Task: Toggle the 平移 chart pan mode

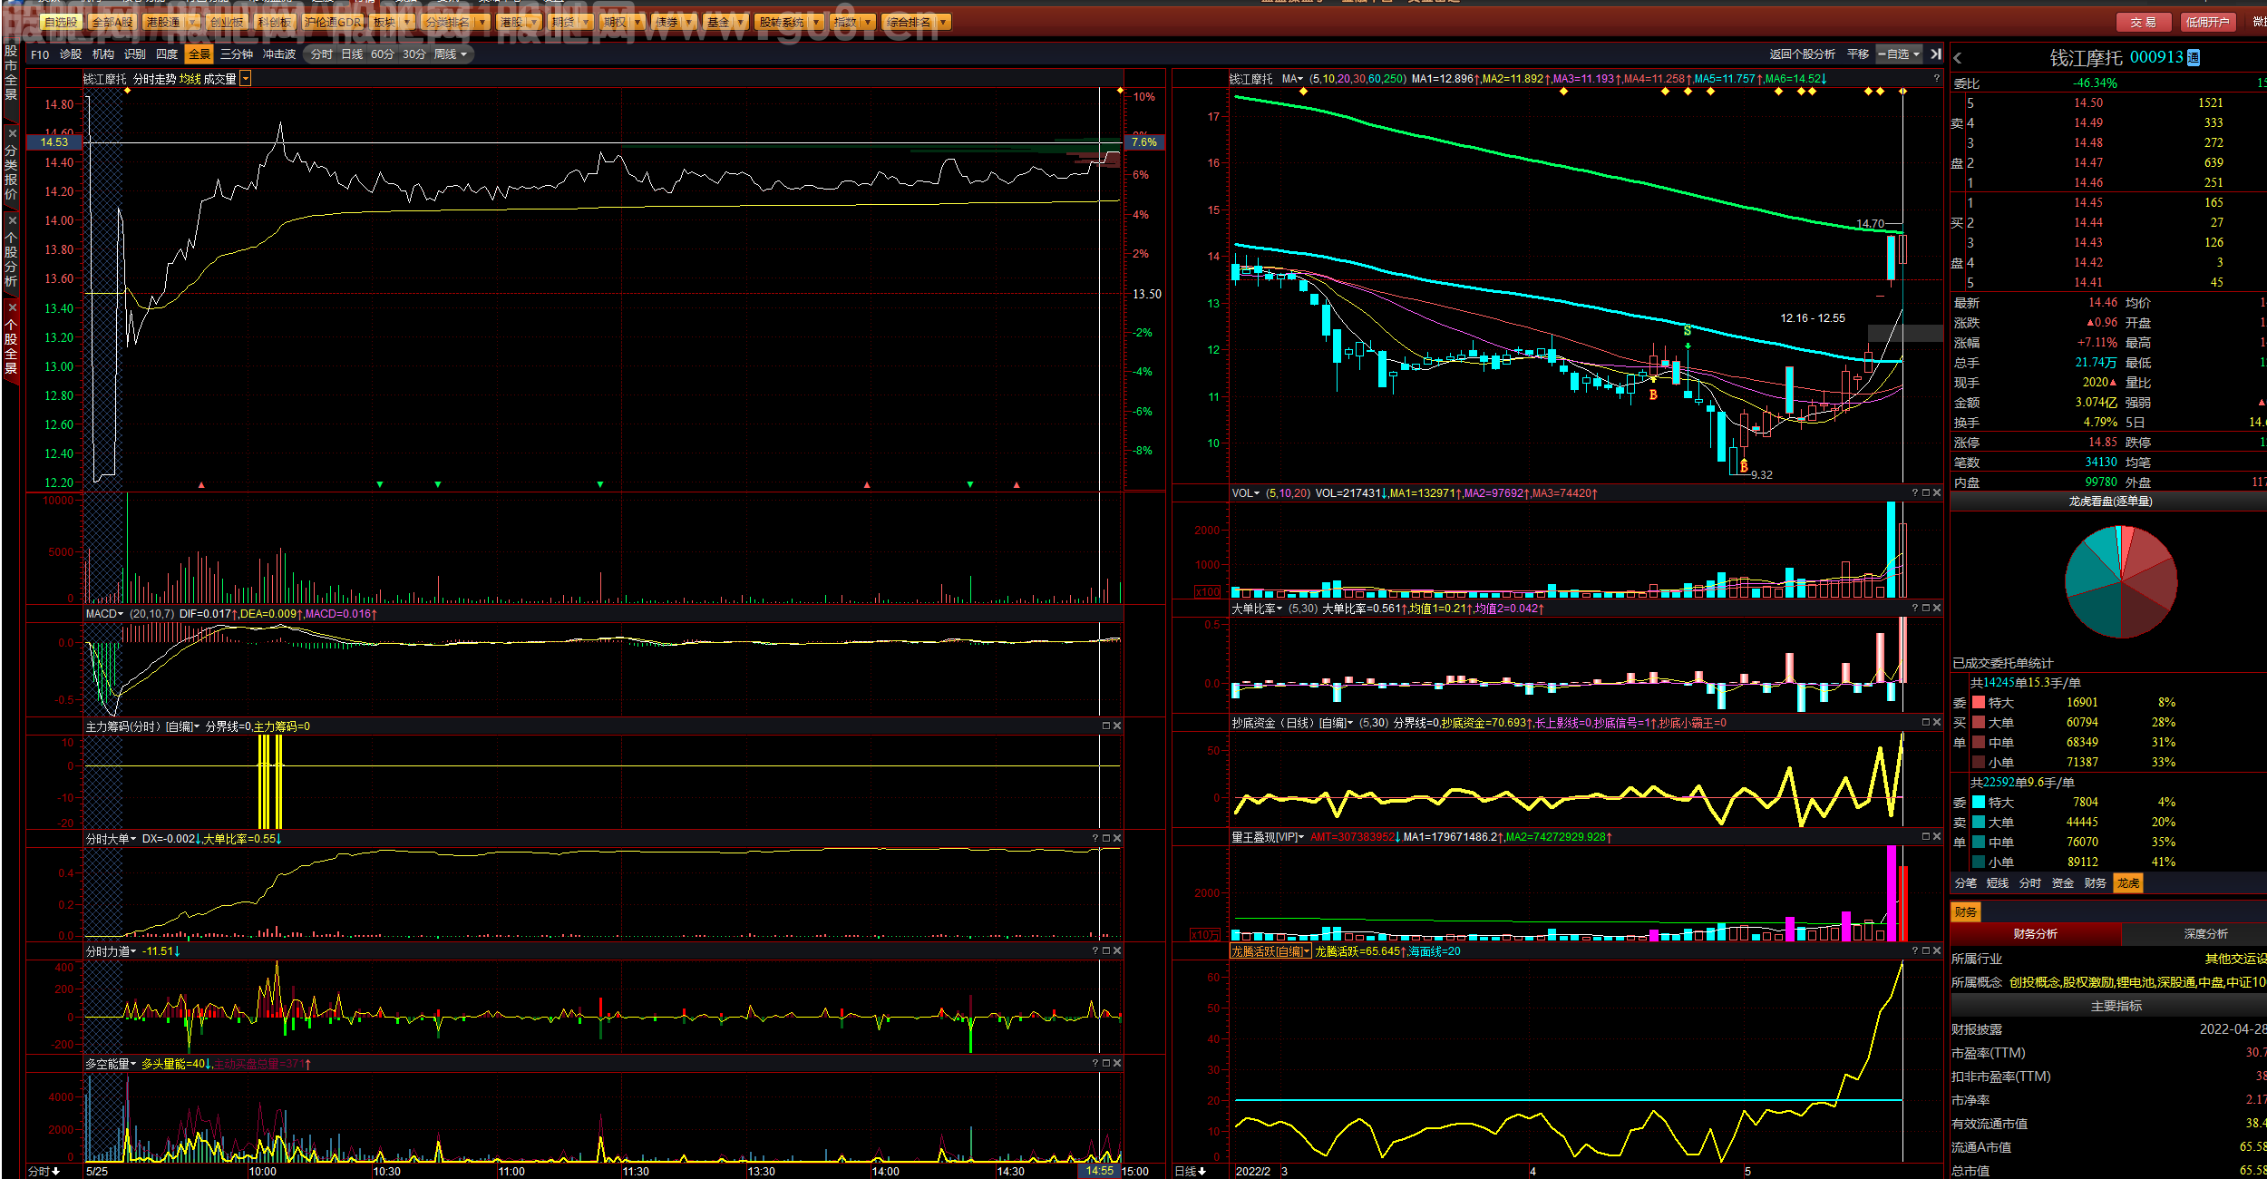Action: pos(1858,54)
